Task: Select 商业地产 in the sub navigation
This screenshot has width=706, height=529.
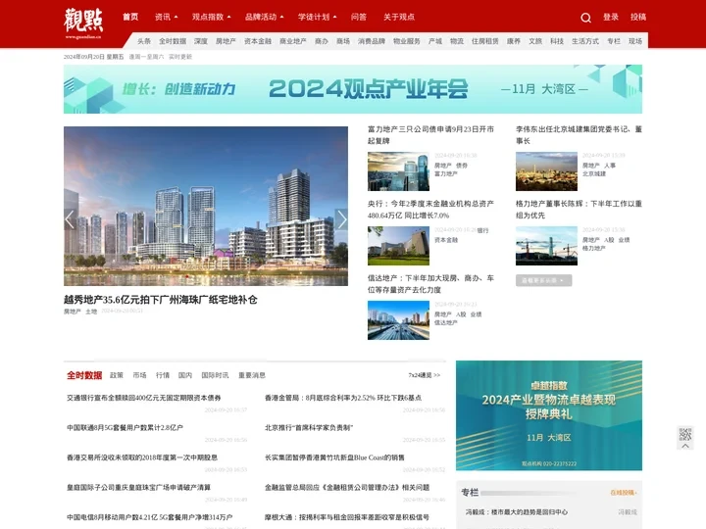Action: coord(292,41)
